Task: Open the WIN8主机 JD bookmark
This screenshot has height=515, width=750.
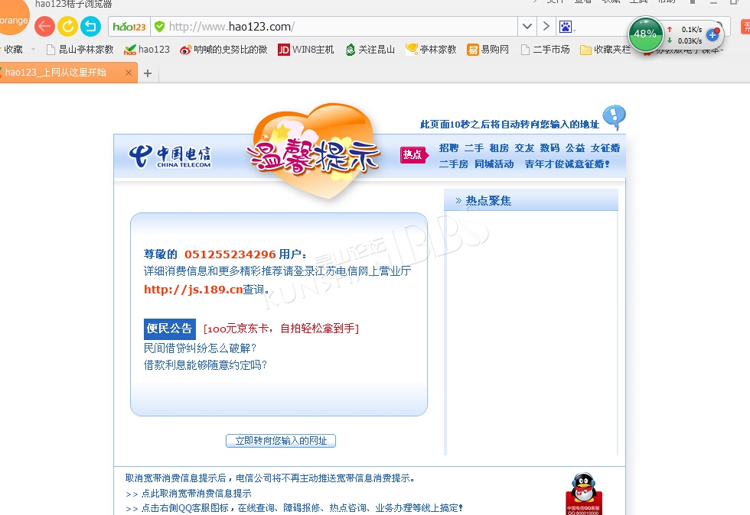Action: tap(306, 50)
